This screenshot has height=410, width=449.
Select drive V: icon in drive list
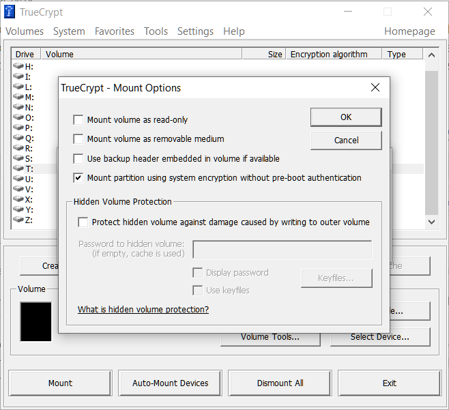pos(18,189)
